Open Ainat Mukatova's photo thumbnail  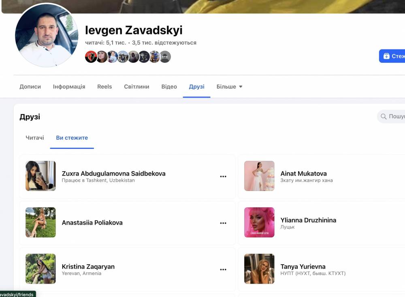(x=259, y=176)
